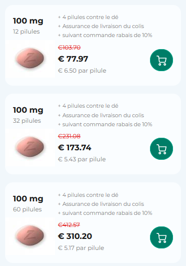Image resolution: width=186 pixels, height=266 pixels.
Task: Open the pill image for 32 pilules
Action: (30, 147)
